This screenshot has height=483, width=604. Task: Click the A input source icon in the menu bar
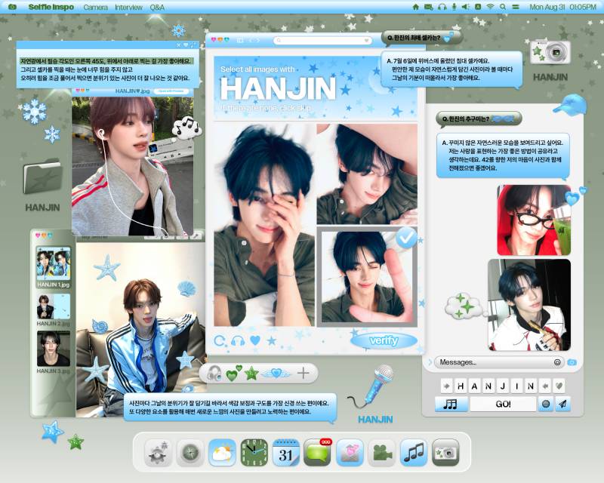(x=478, y=7)
